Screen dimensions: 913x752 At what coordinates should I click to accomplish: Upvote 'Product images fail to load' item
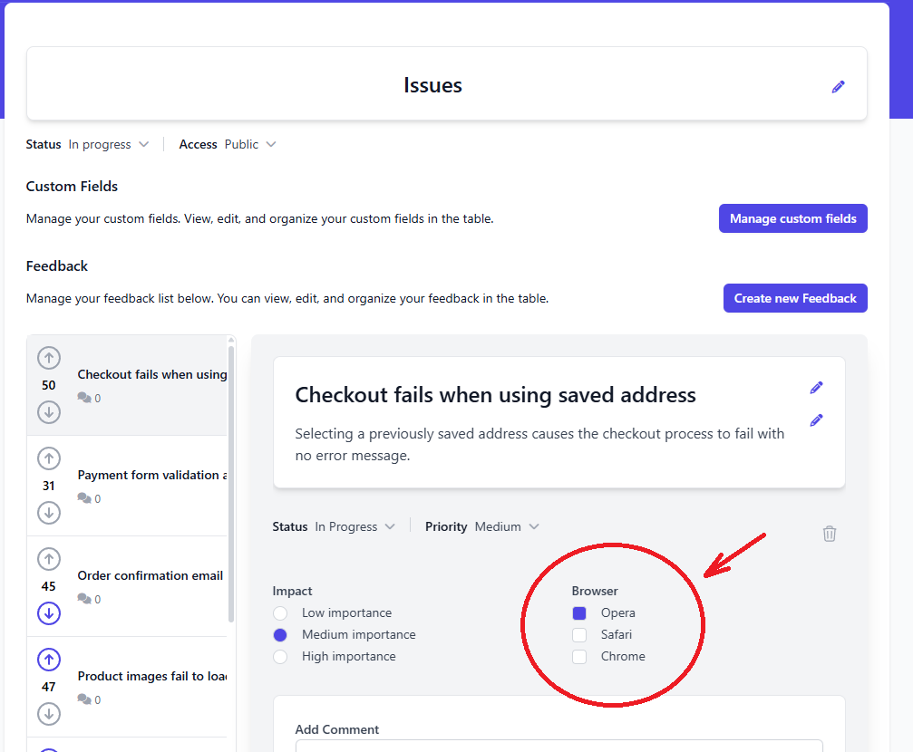[x=49, y=660]
